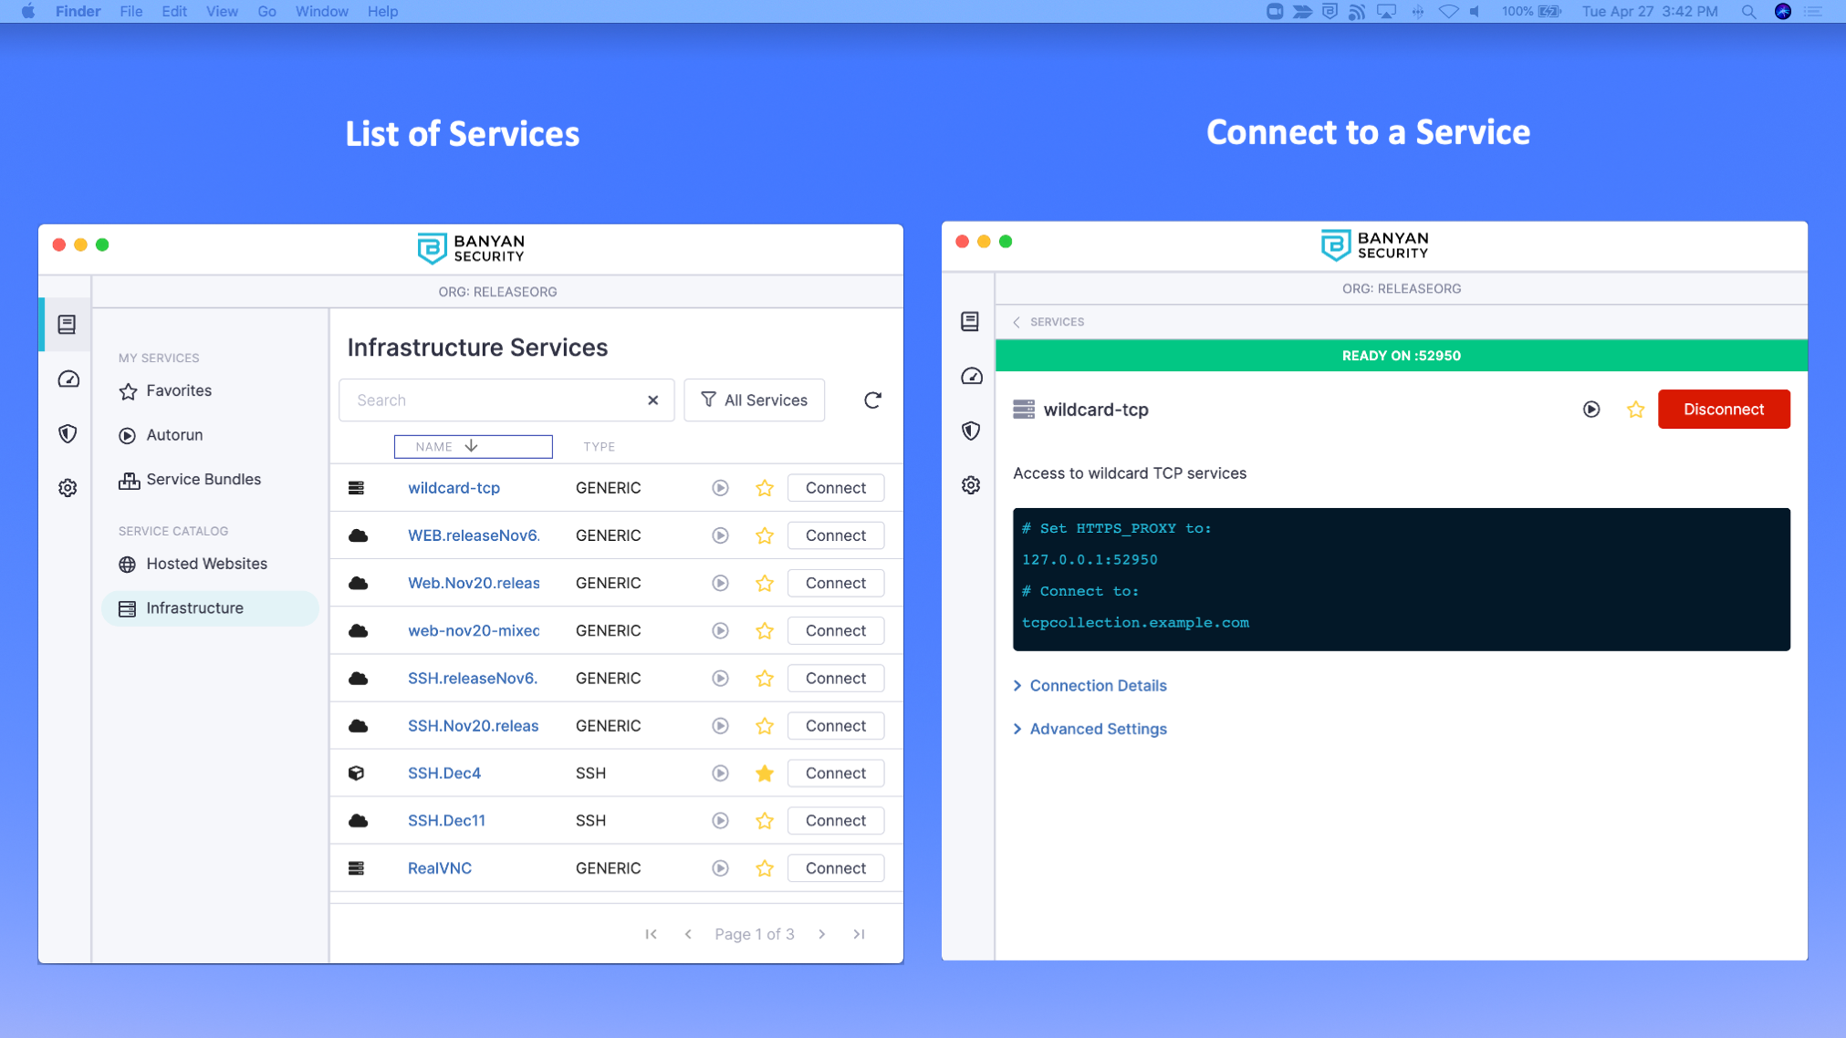Favorite the wildcard-tcp service in list
The image size is (1846, 1038).
click(x=765, y=488)
